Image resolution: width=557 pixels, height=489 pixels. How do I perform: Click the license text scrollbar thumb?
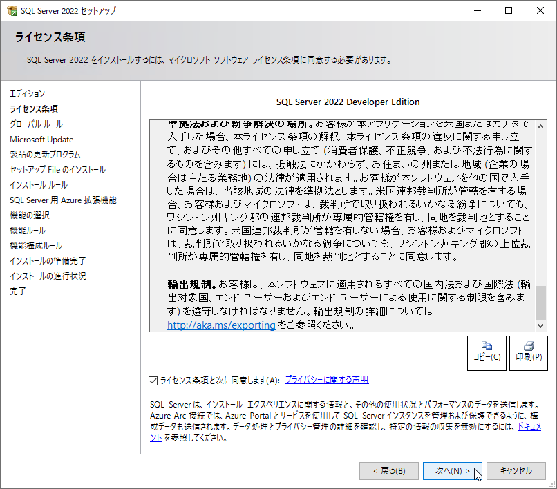click(540, 303)
